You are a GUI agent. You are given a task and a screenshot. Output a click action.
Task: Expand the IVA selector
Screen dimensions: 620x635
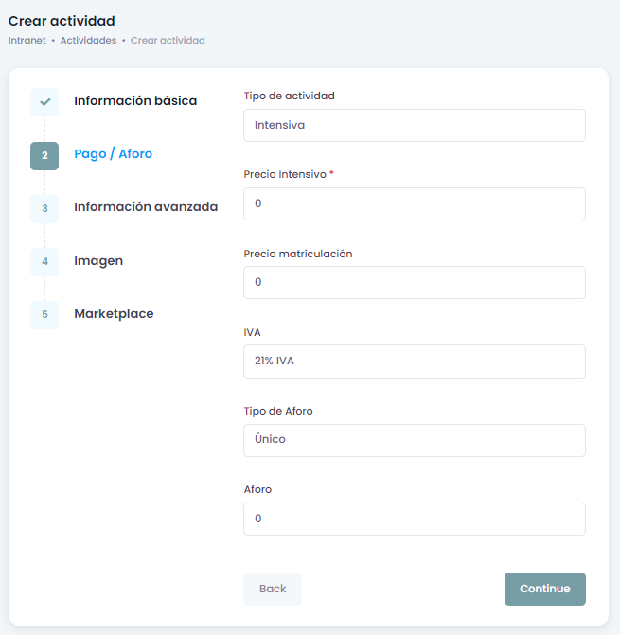tap(414, 361)
